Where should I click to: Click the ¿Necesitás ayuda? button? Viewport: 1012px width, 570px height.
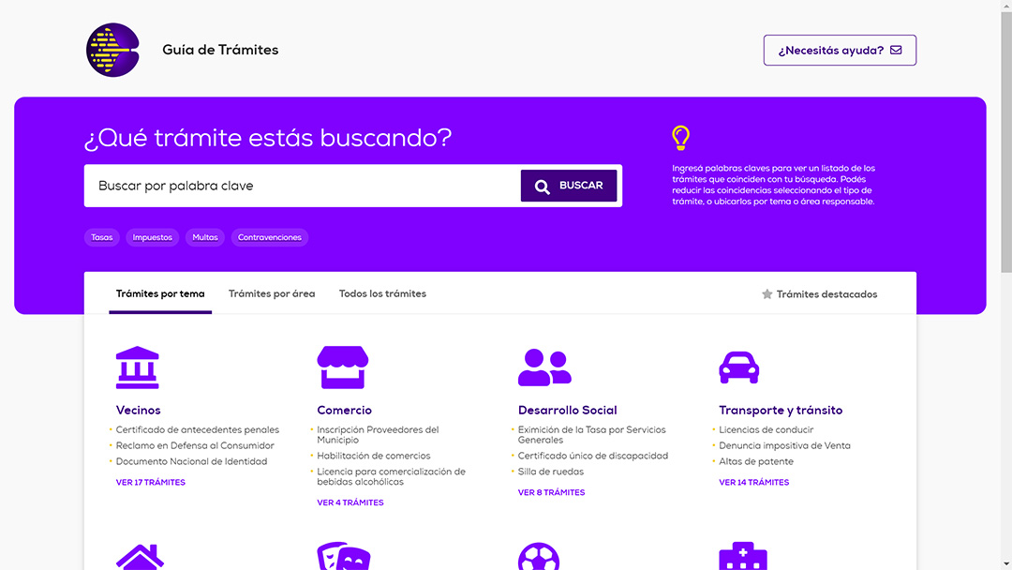coord(840,51)
